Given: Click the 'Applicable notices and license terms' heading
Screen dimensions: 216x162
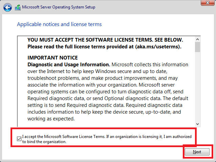Looking at the screenshot, I should [59, 24].
